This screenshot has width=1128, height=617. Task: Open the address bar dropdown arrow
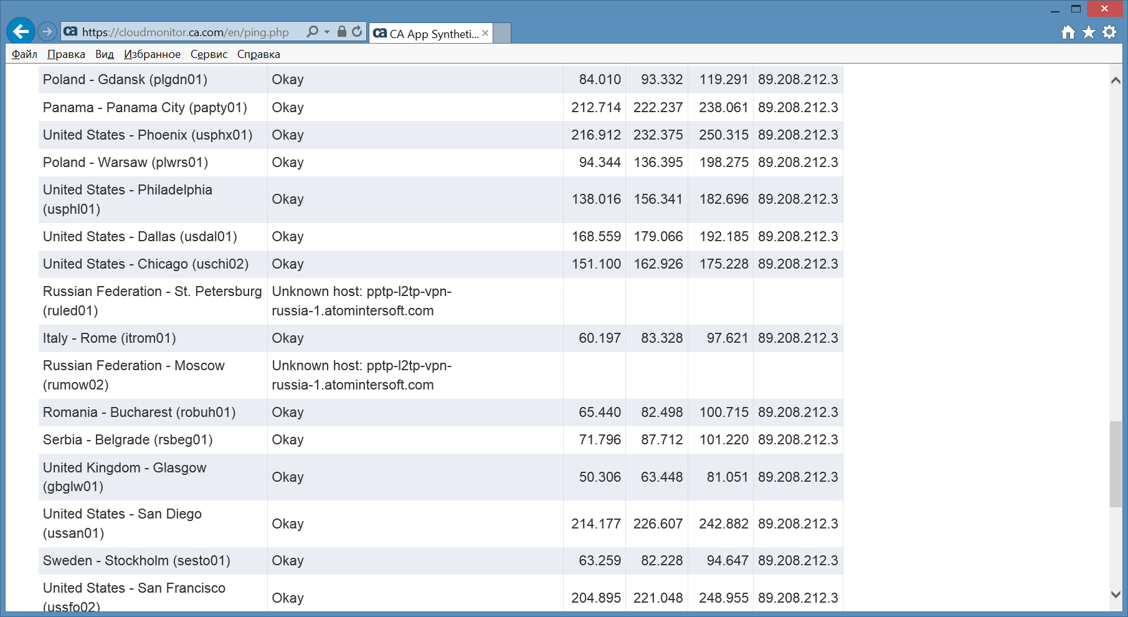pyautogui.click(x=327, y=32)
